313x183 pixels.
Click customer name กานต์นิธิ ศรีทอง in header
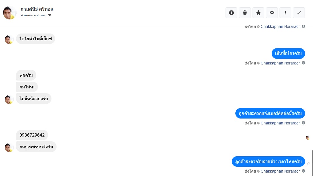[37, 9]
